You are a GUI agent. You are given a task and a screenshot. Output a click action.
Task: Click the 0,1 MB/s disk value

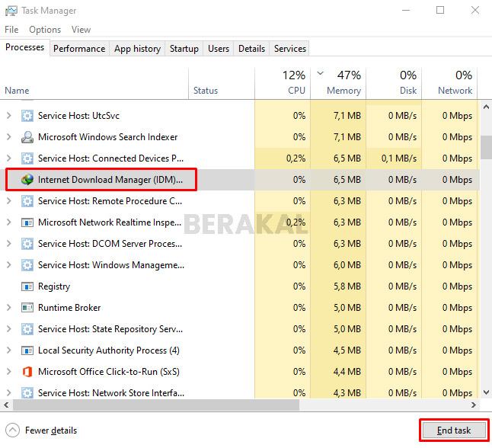click(399, 158)
